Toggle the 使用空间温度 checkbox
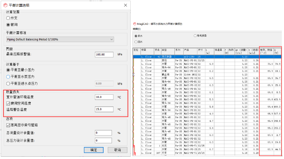This screenshot has width=284, height=159. (x=8, y=103)
